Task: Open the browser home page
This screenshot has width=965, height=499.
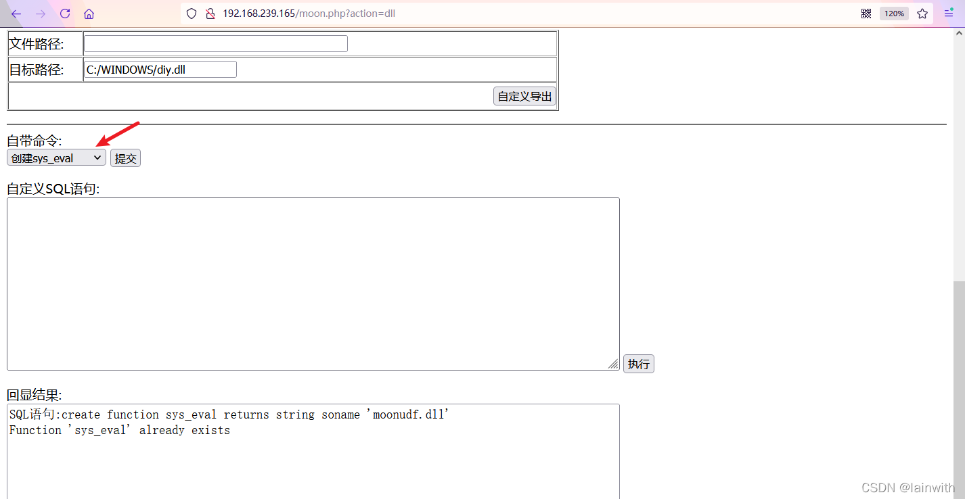Action: point(89,14)
